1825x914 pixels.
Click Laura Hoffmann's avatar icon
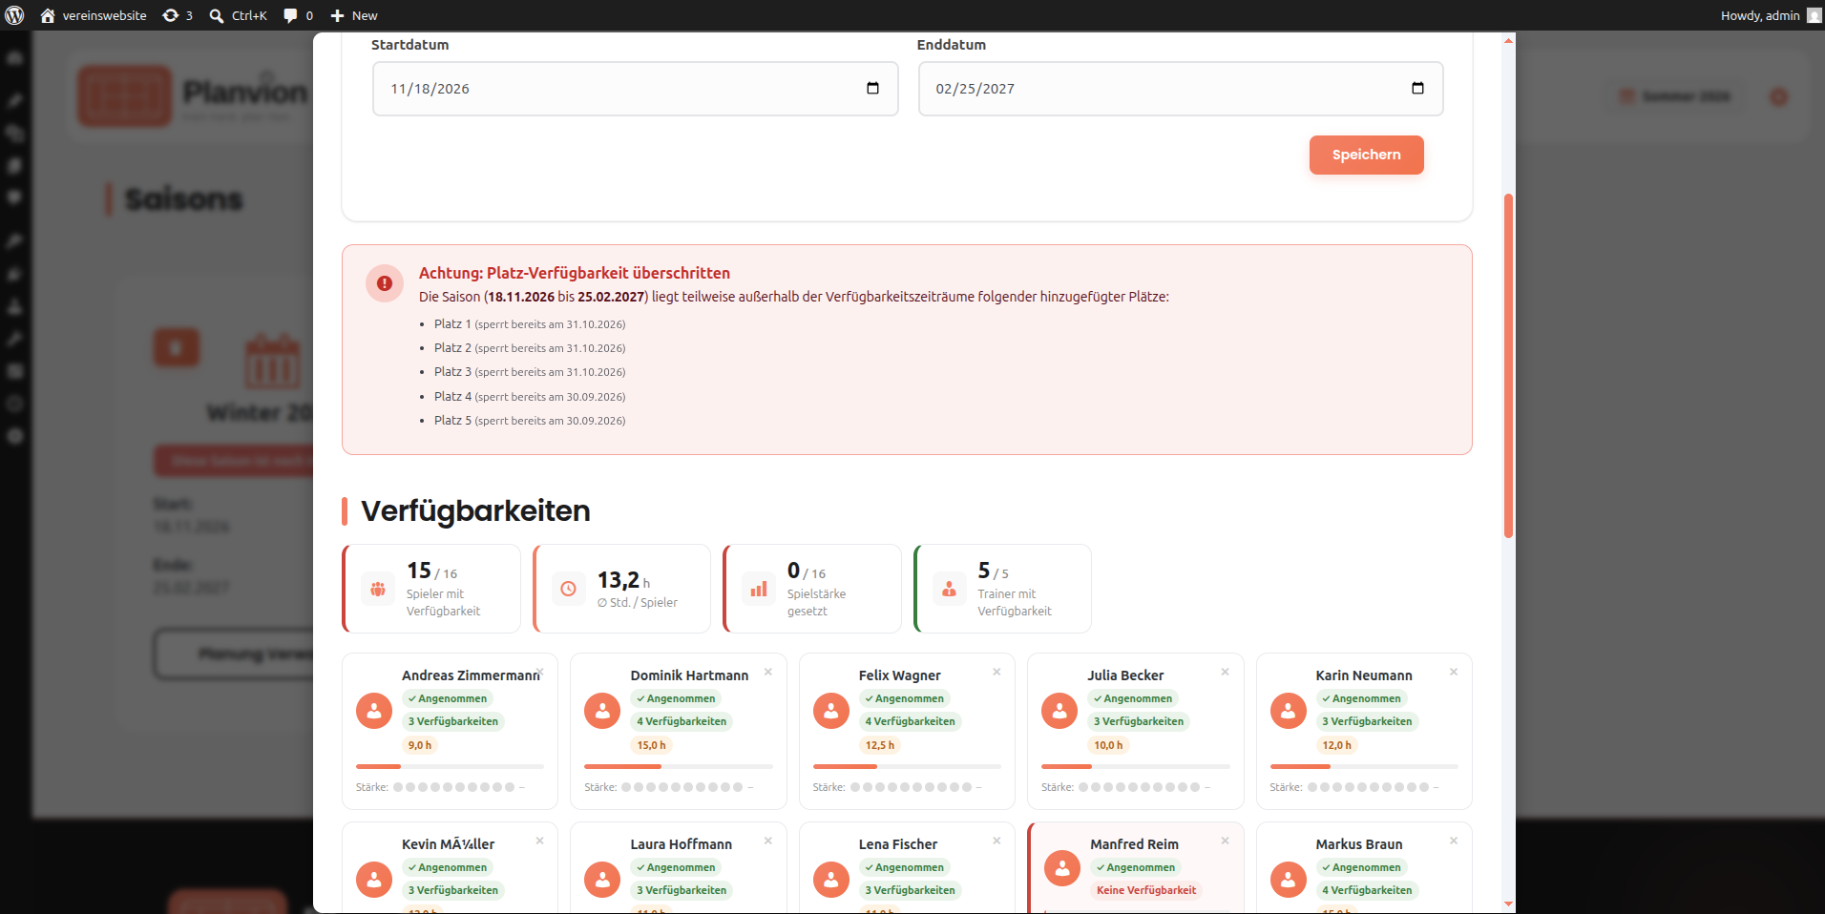coord(602,880)
